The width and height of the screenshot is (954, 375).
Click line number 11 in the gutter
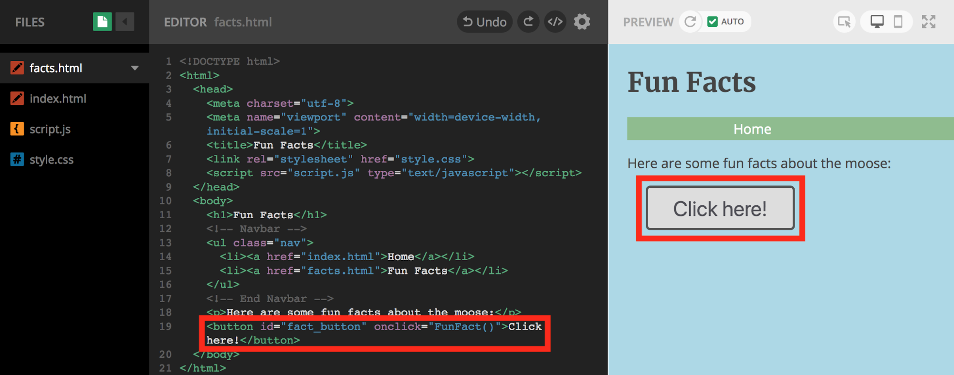(x=166, y=215)
